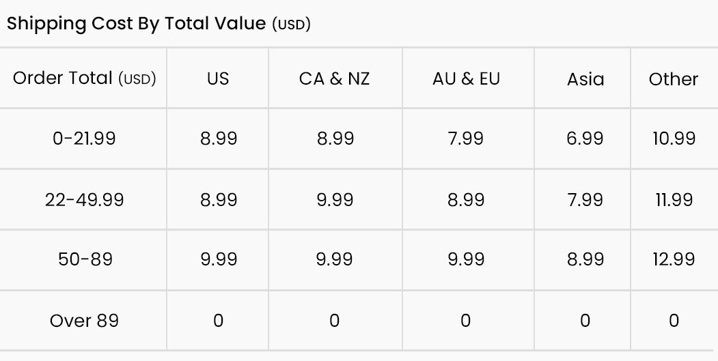Screen dimensions: 718x361
Task: Click the "22-49.99" order total row label
Action: pos(84,200)
